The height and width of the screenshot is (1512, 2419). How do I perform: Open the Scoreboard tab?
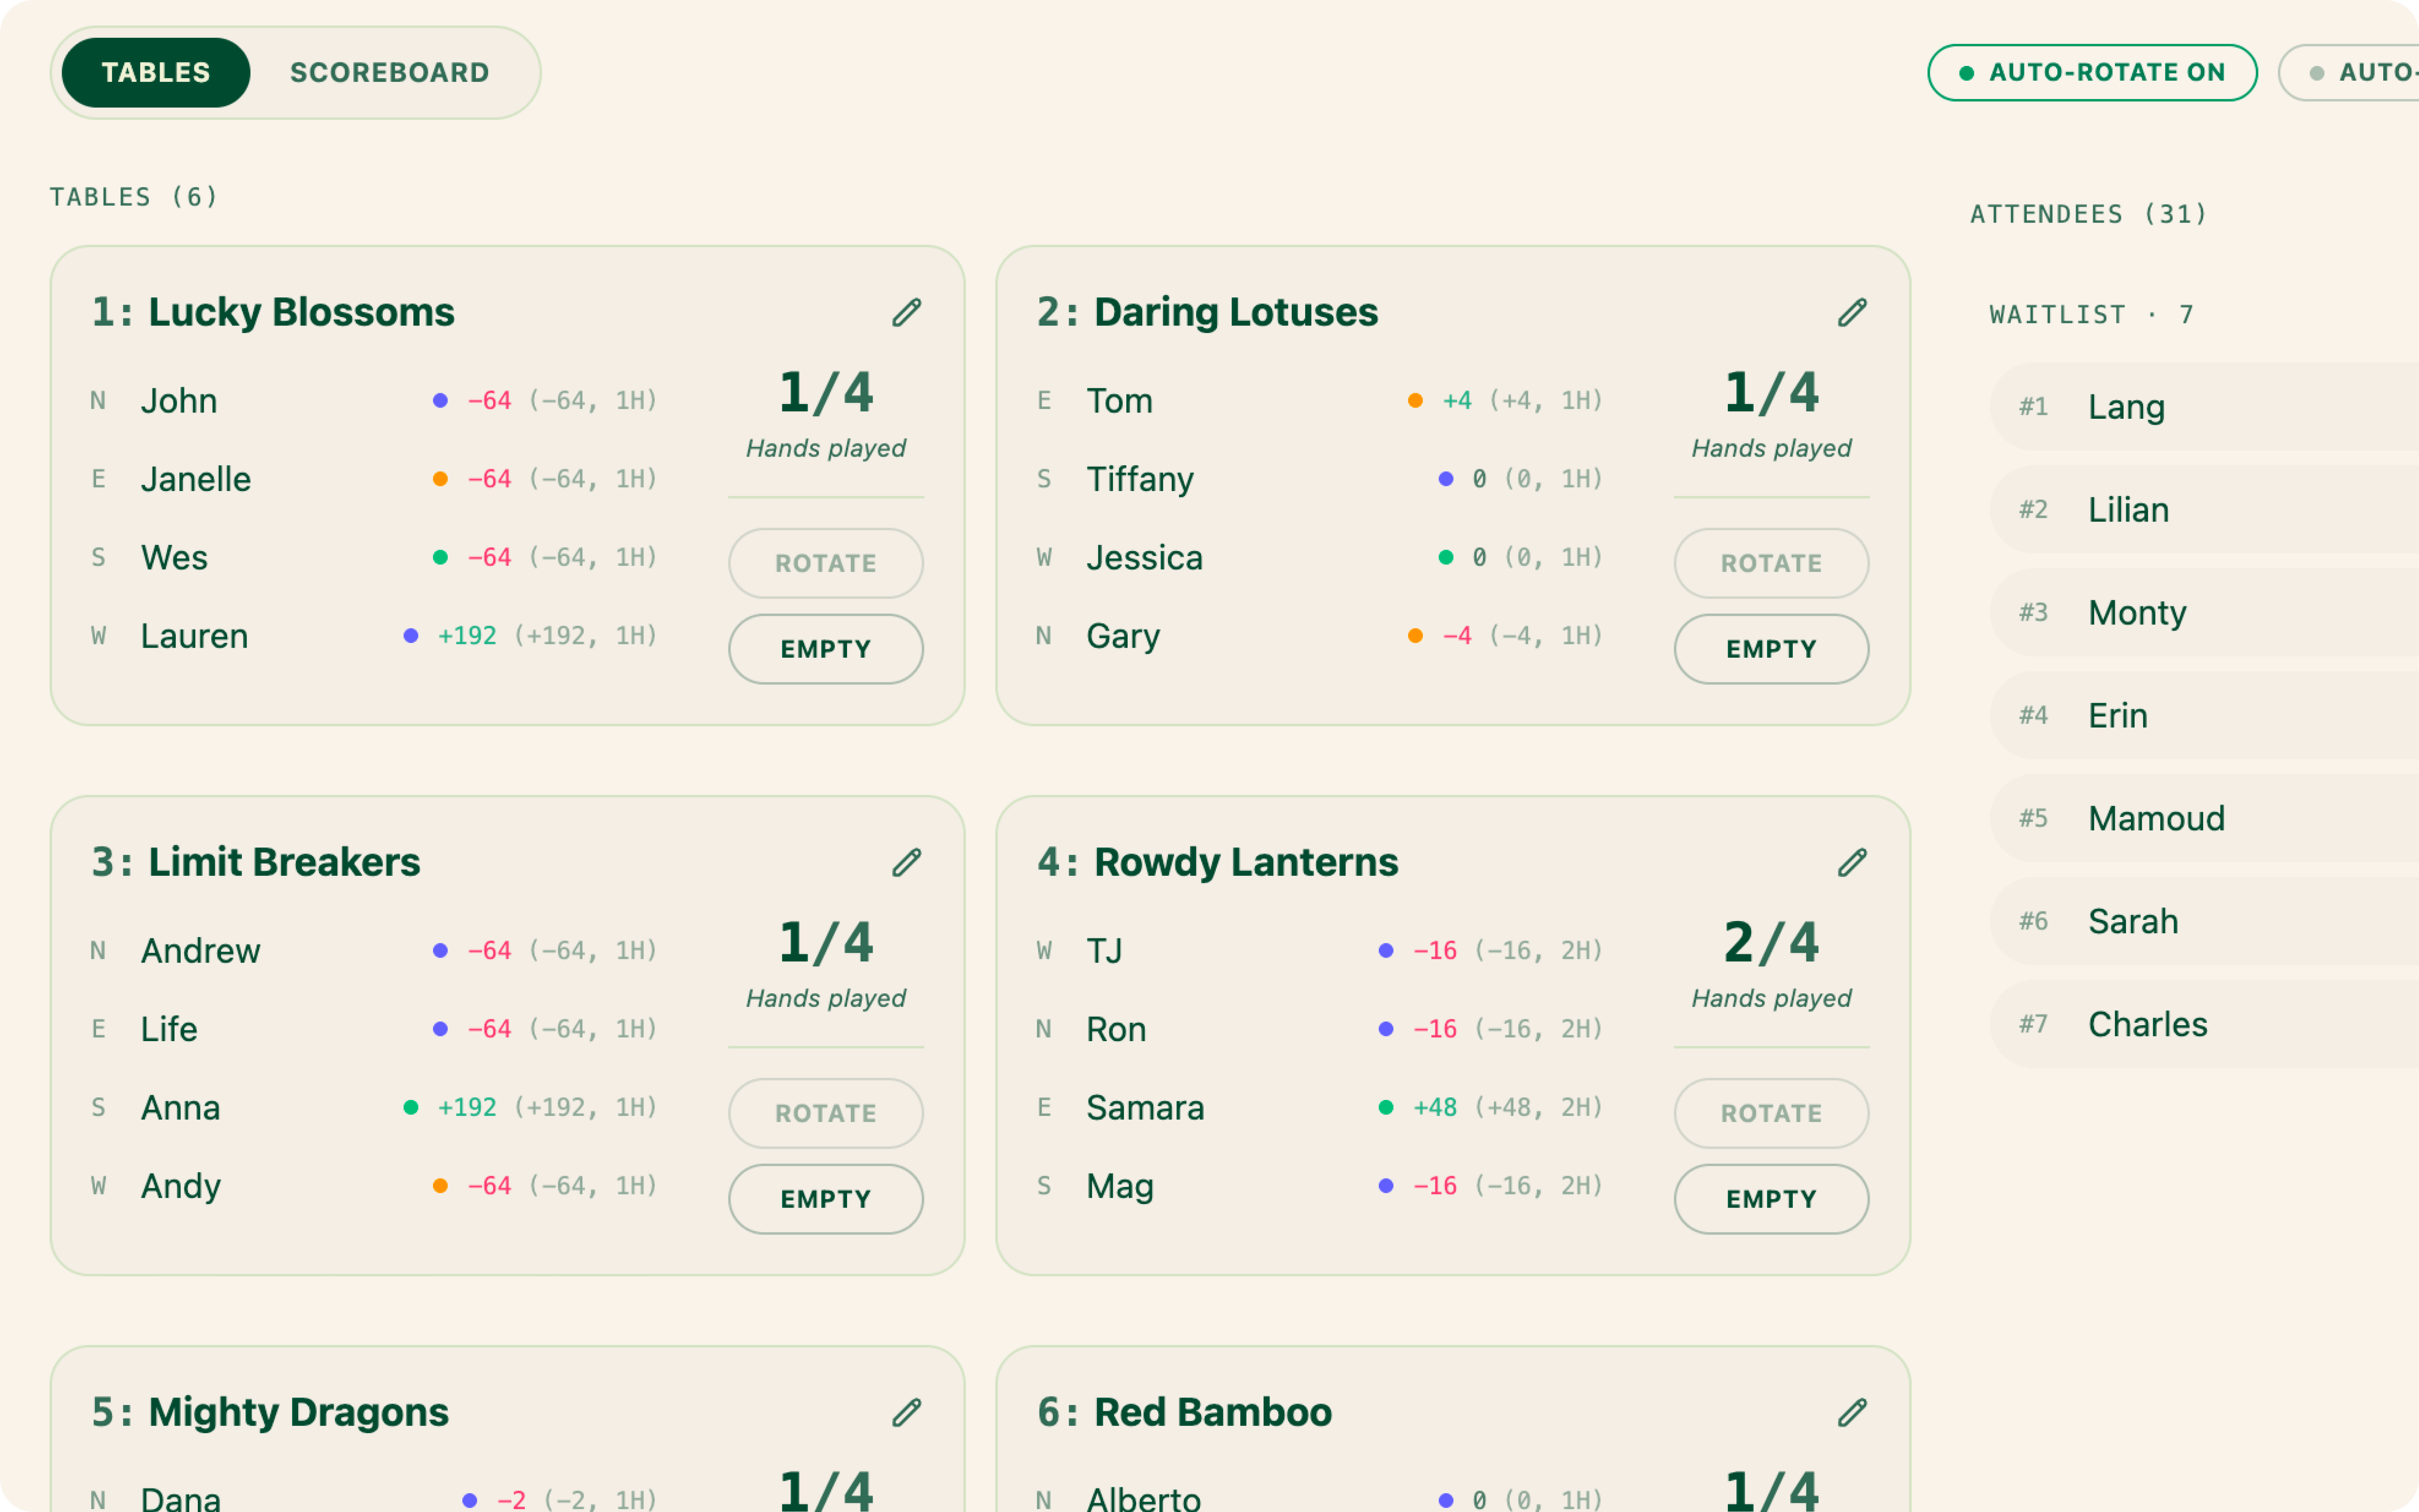(x=390, y=73)
